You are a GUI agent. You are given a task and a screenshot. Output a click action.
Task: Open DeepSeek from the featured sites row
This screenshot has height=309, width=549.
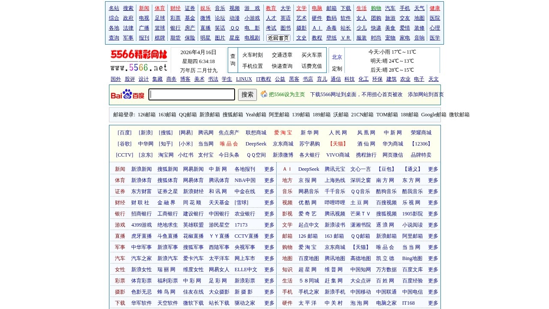click(256, 144)
